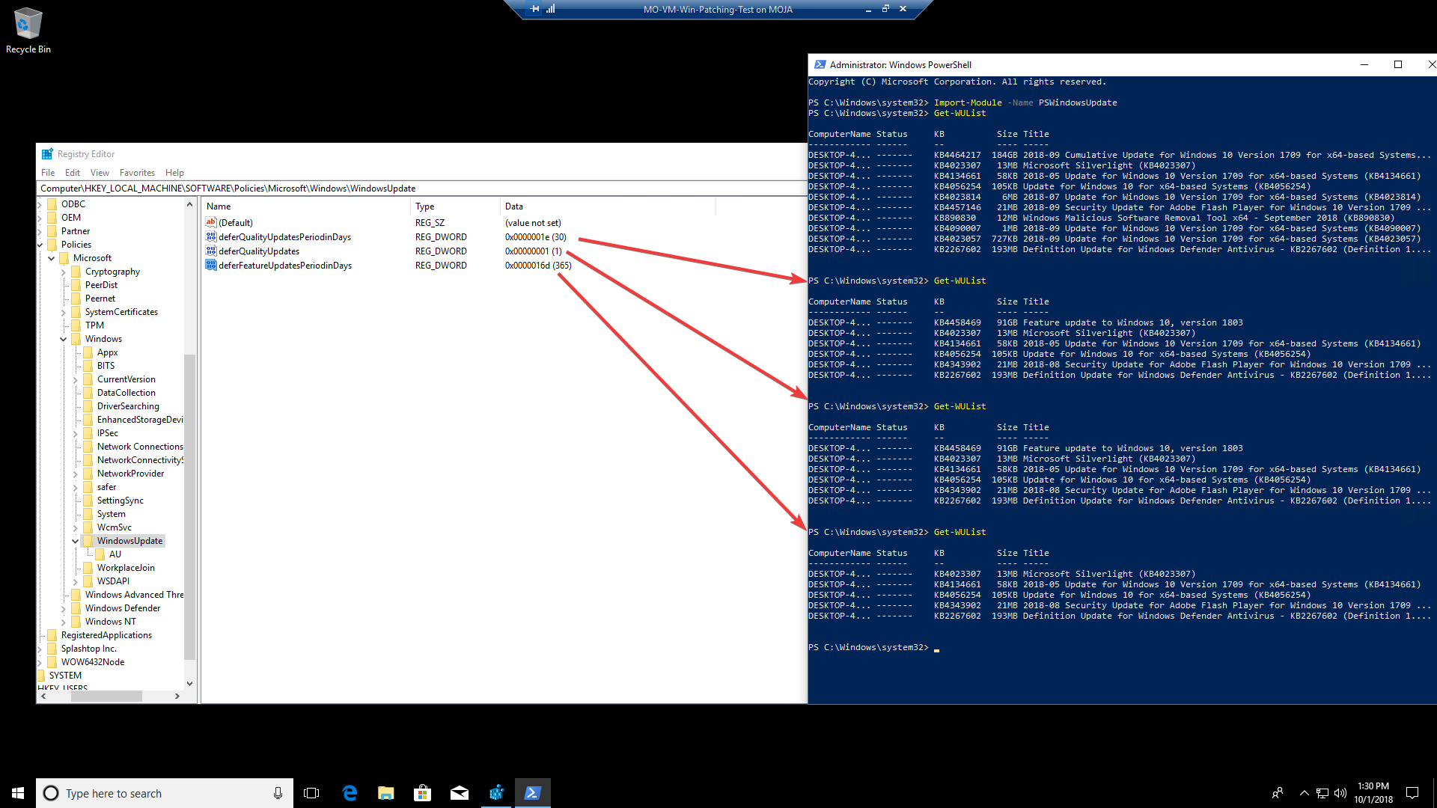Viewport: 1437px width, 808px height.
Task: Select the WorkplaceJoin key
Action: [x=126, y=568]
